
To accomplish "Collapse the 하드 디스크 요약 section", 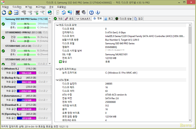I will pos(57,25).
